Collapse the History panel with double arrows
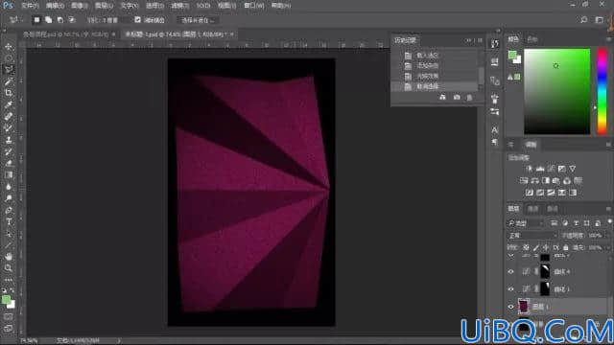This screenshot has height=345, width=614. point(468,40)
